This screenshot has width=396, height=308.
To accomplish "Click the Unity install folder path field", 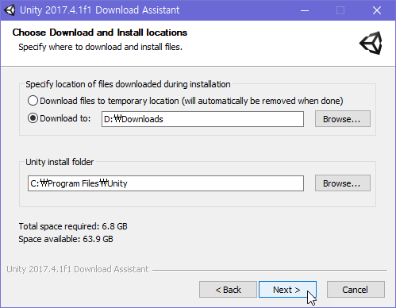I will pyautogui.click(x=166, y=183).
